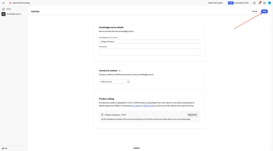The height and width of the screenshot is (151, 273).
Task: Click the Add files page heading
Action: (35, 12)
